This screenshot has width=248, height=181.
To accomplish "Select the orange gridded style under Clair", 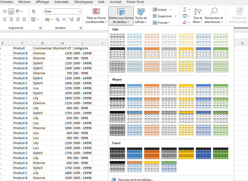I will tap(152, 67).
